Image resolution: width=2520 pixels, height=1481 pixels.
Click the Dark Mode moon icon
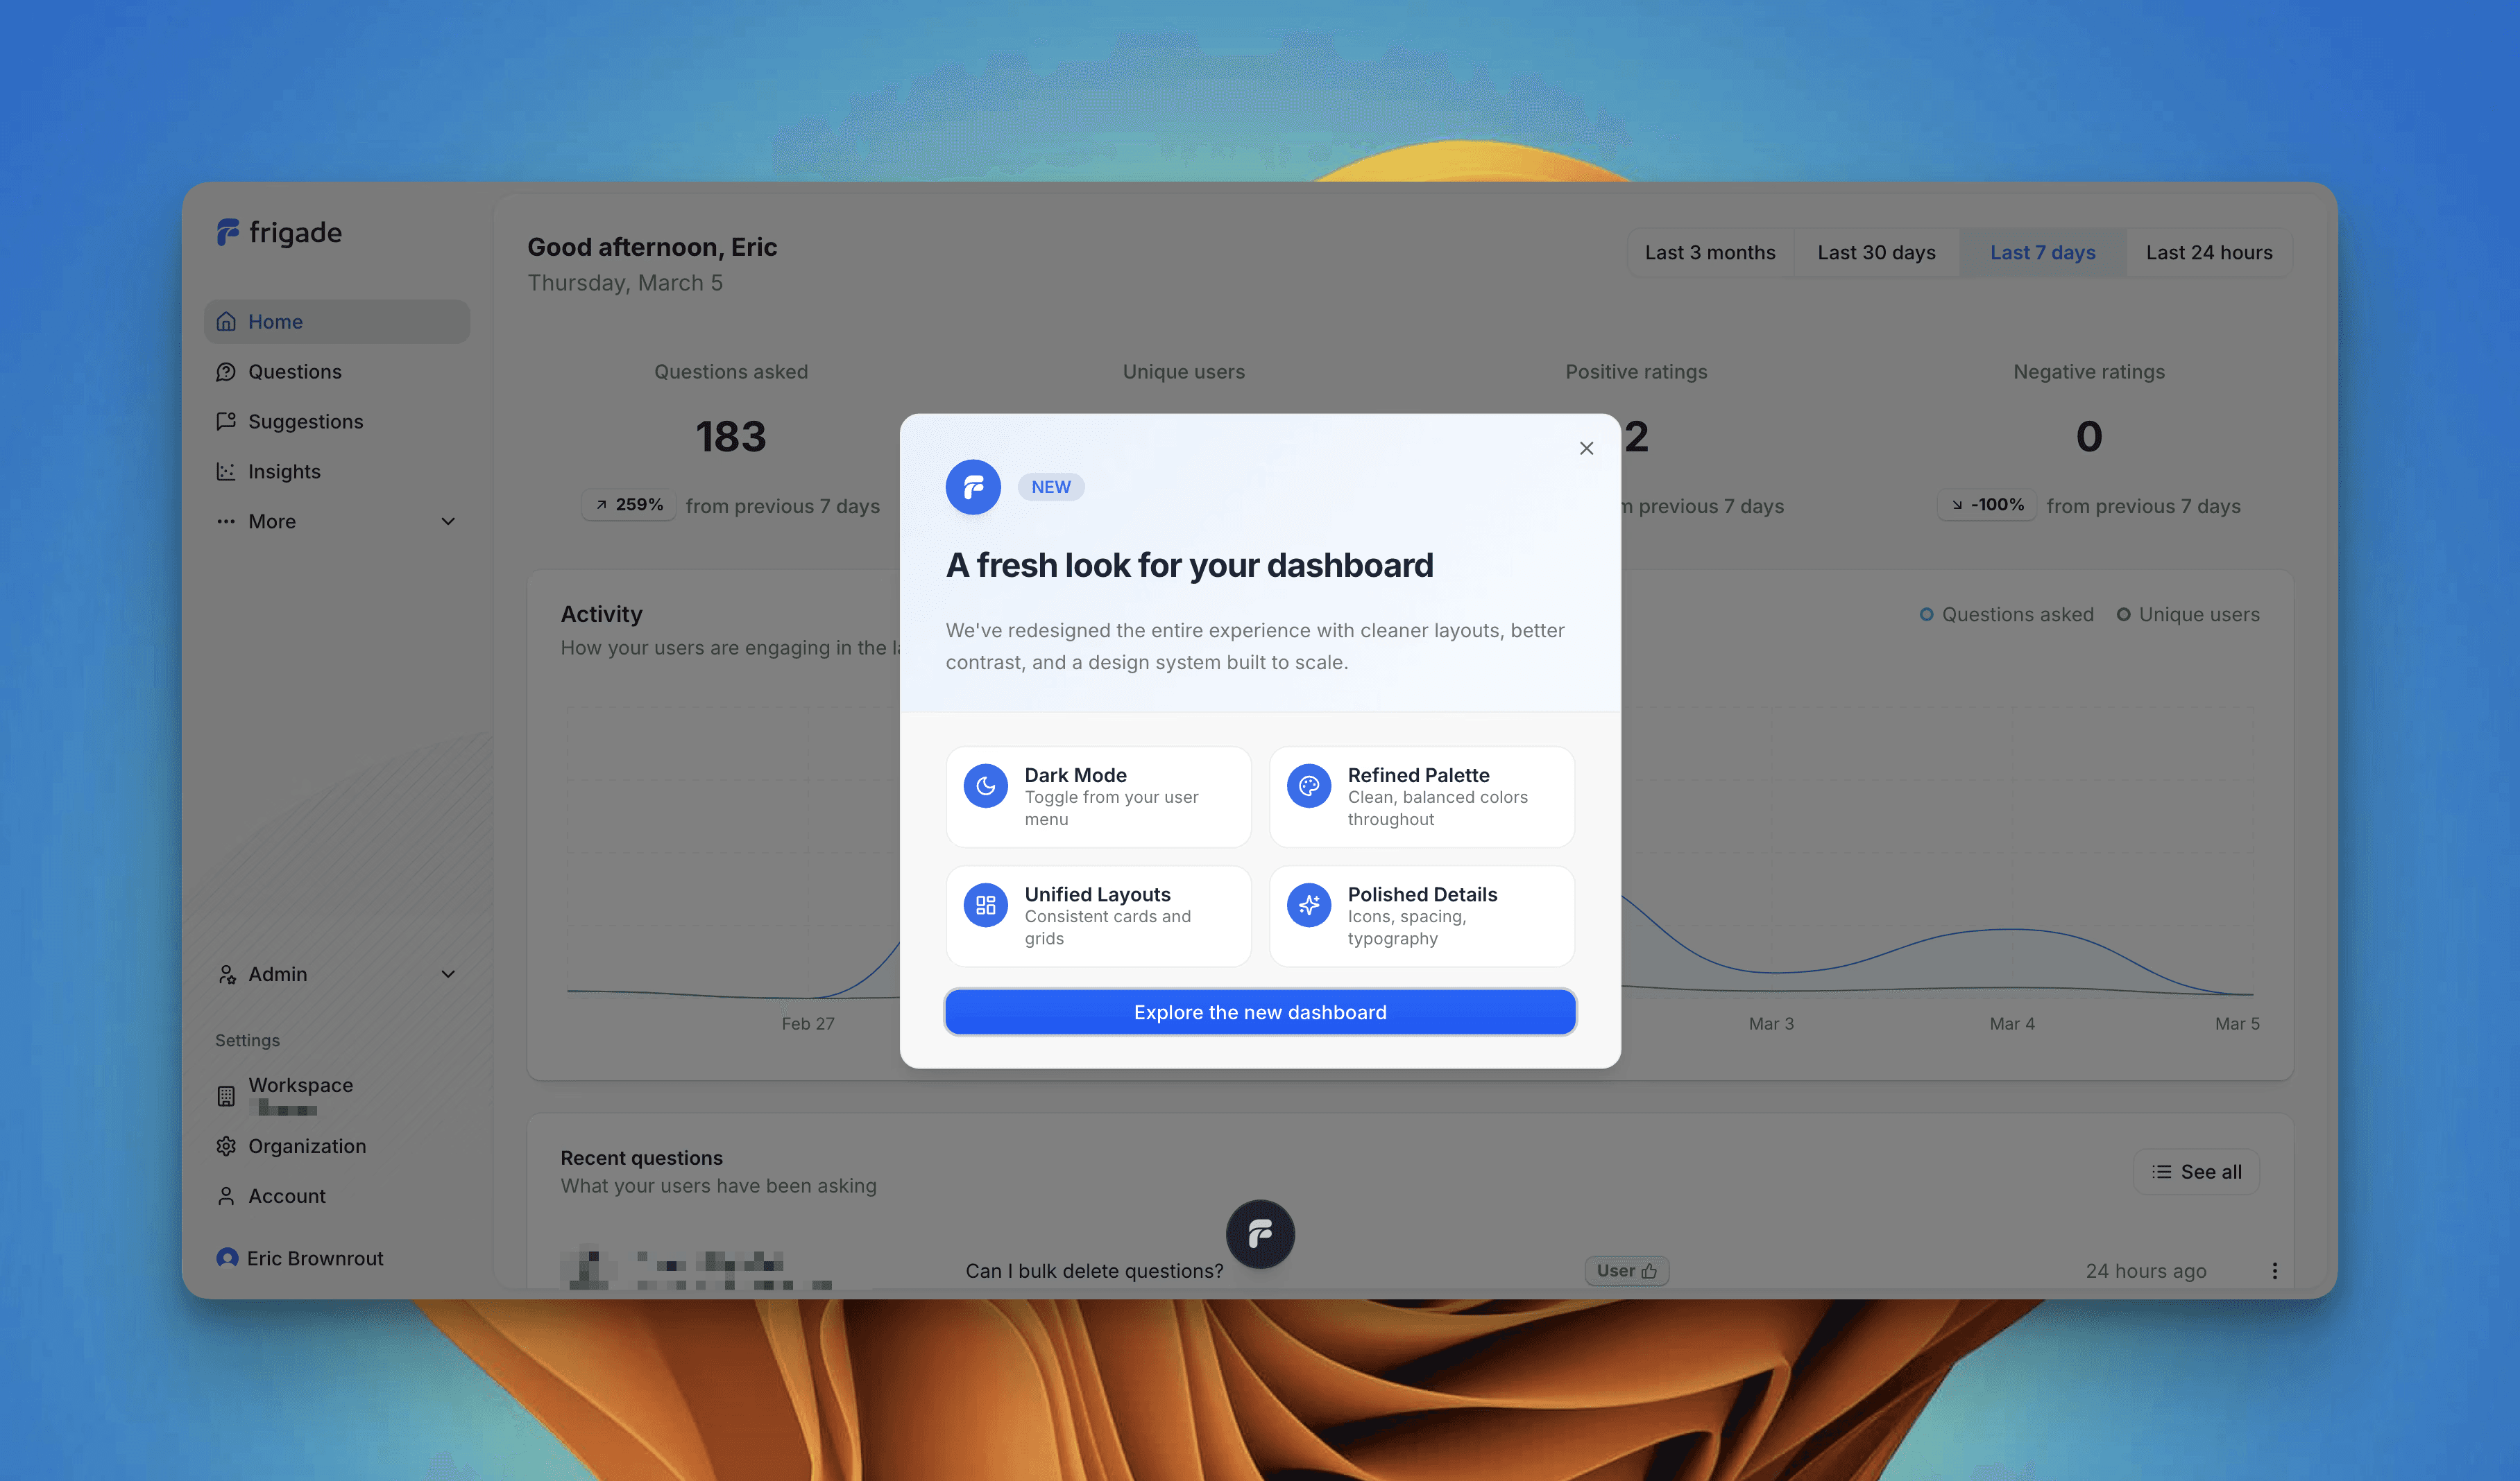tap(985, 786)
